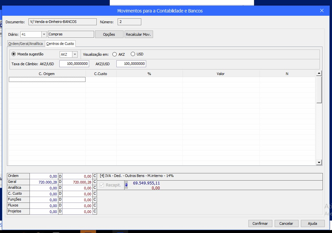
Task: Click the Recalcular Mov. button
Action: tap(139, 34)
